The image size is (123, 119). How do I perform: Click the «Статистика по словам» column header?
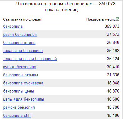coord(22,19)
